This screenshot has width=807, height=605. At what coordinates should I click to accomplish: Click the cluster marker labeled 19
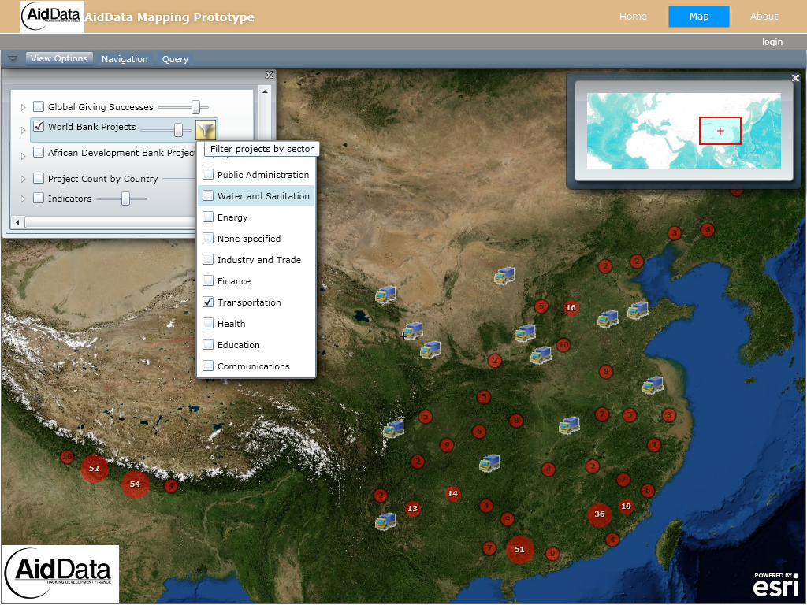[626, 507]
